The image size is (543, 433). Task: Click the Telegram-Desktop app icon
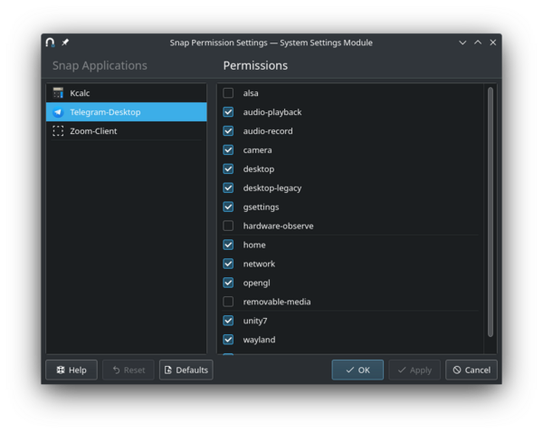58,112
